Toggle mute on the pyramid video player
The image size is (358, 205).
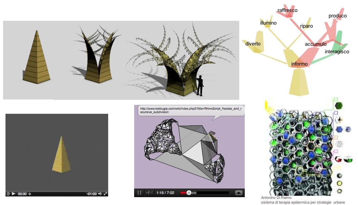click(100, 194)
